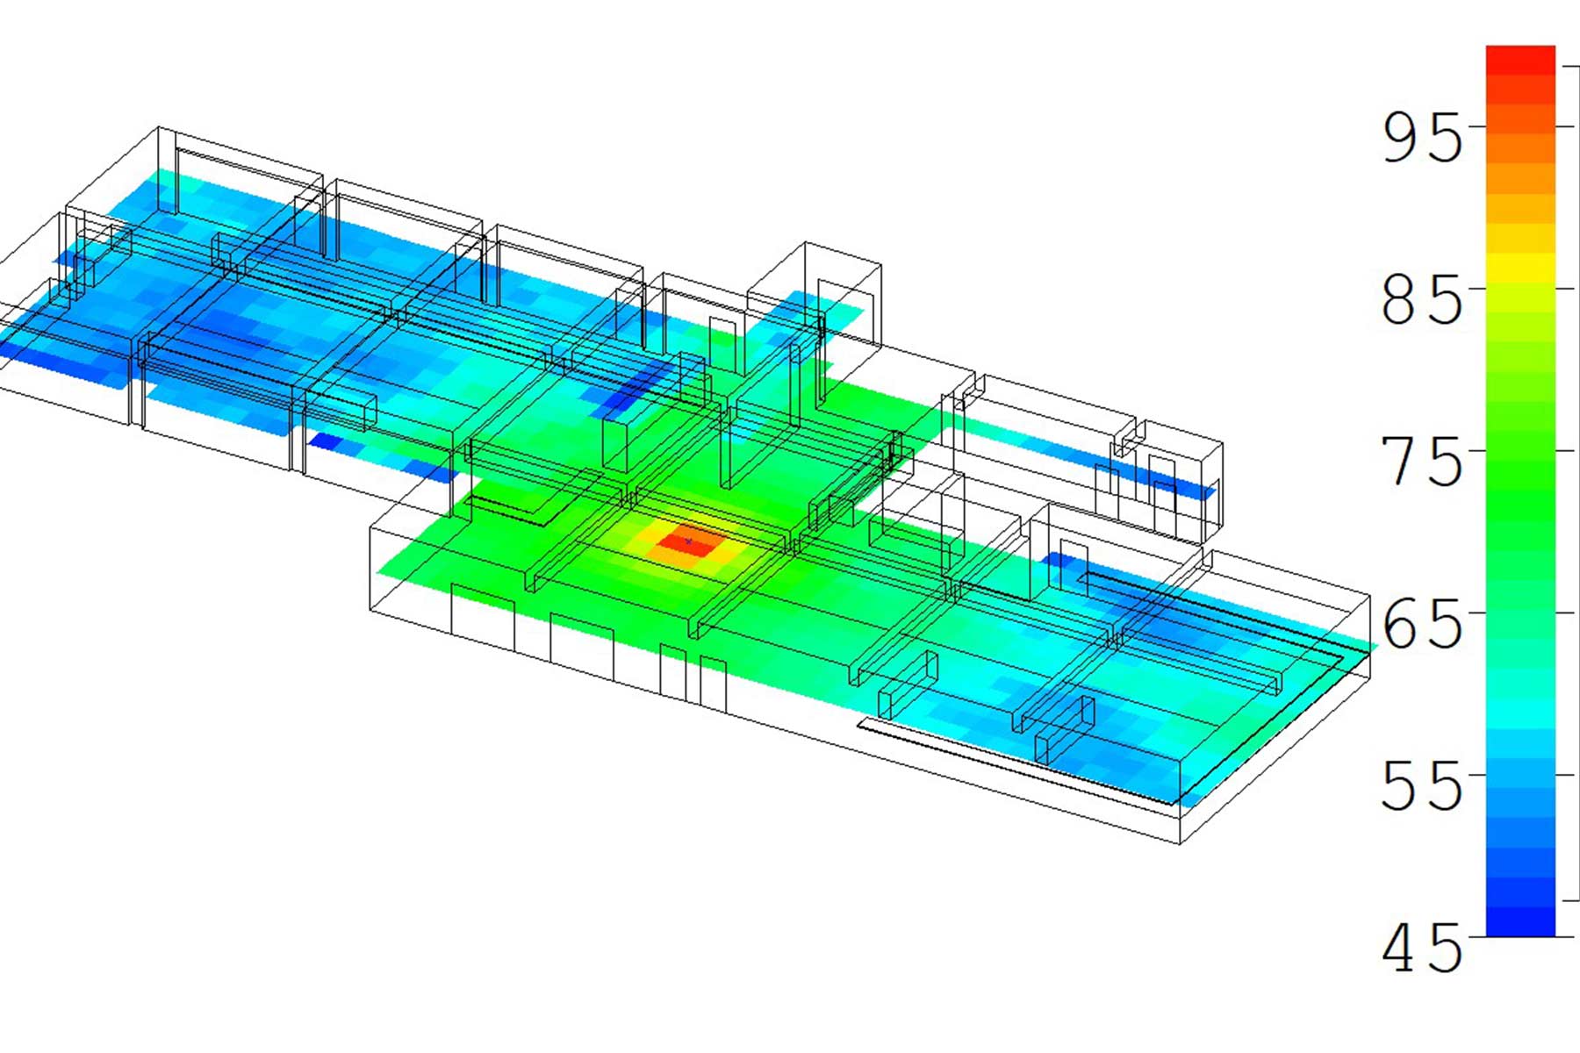
Task: Click the 85 label on color scale
Action: pos(1423,300)
